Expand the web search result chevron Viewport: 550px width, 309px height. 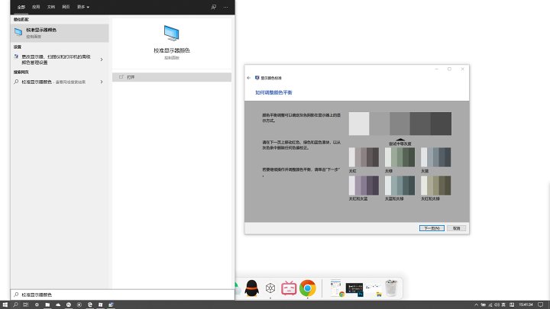click(x=102, y=82)
